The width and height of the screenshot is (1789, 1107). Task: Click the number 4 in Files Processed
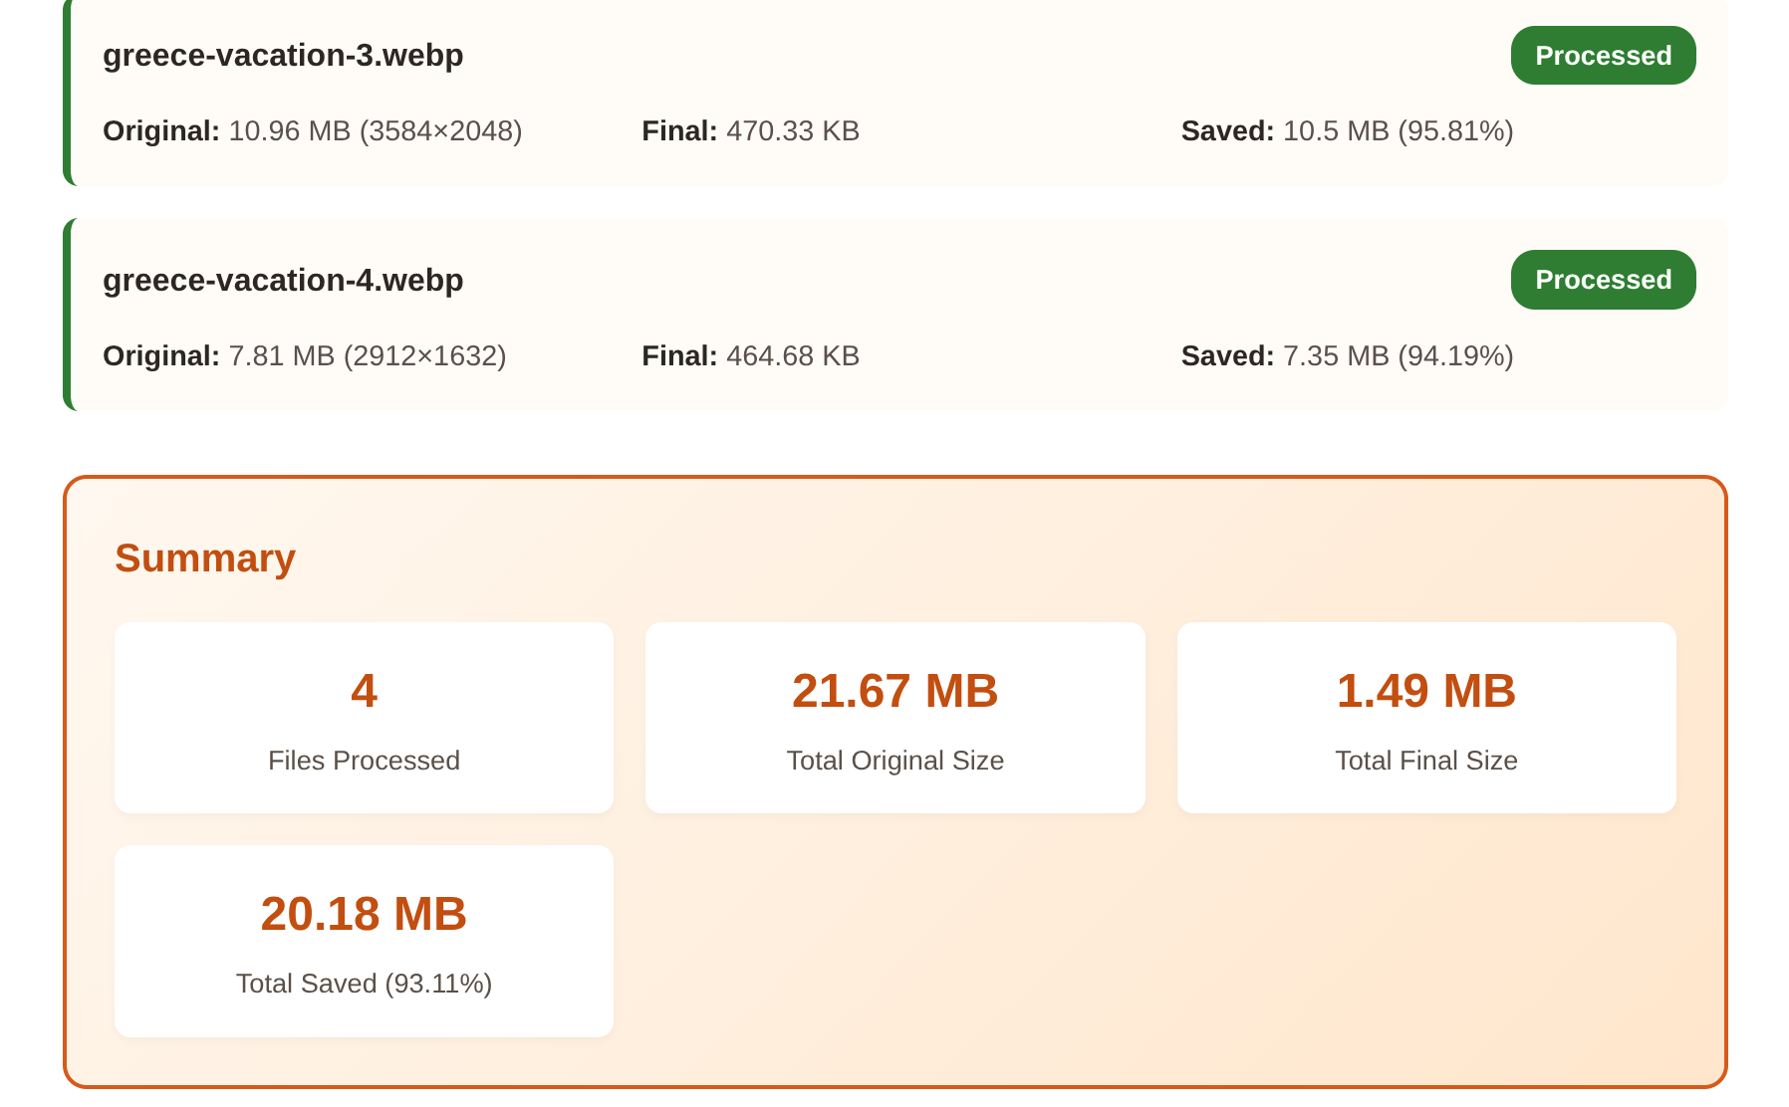point(364,690)
